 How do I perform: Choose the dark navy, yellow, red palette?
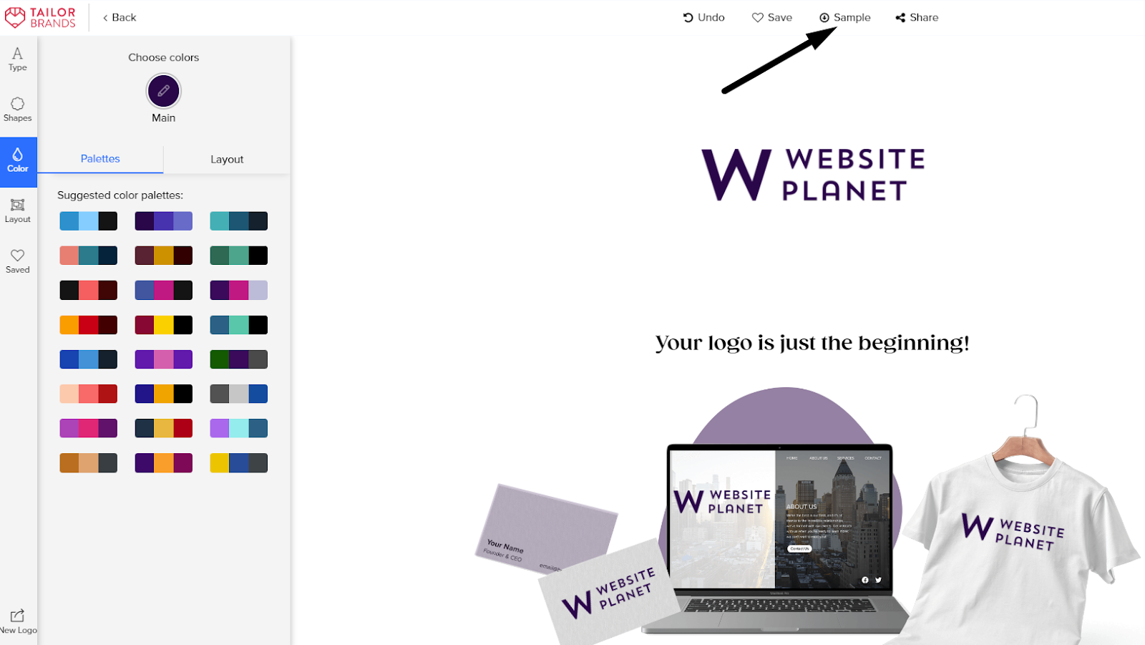164,428
